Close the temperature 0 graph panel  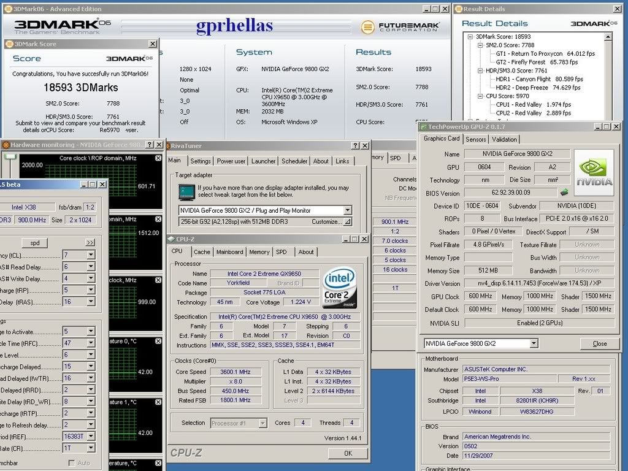click(158, 341)
